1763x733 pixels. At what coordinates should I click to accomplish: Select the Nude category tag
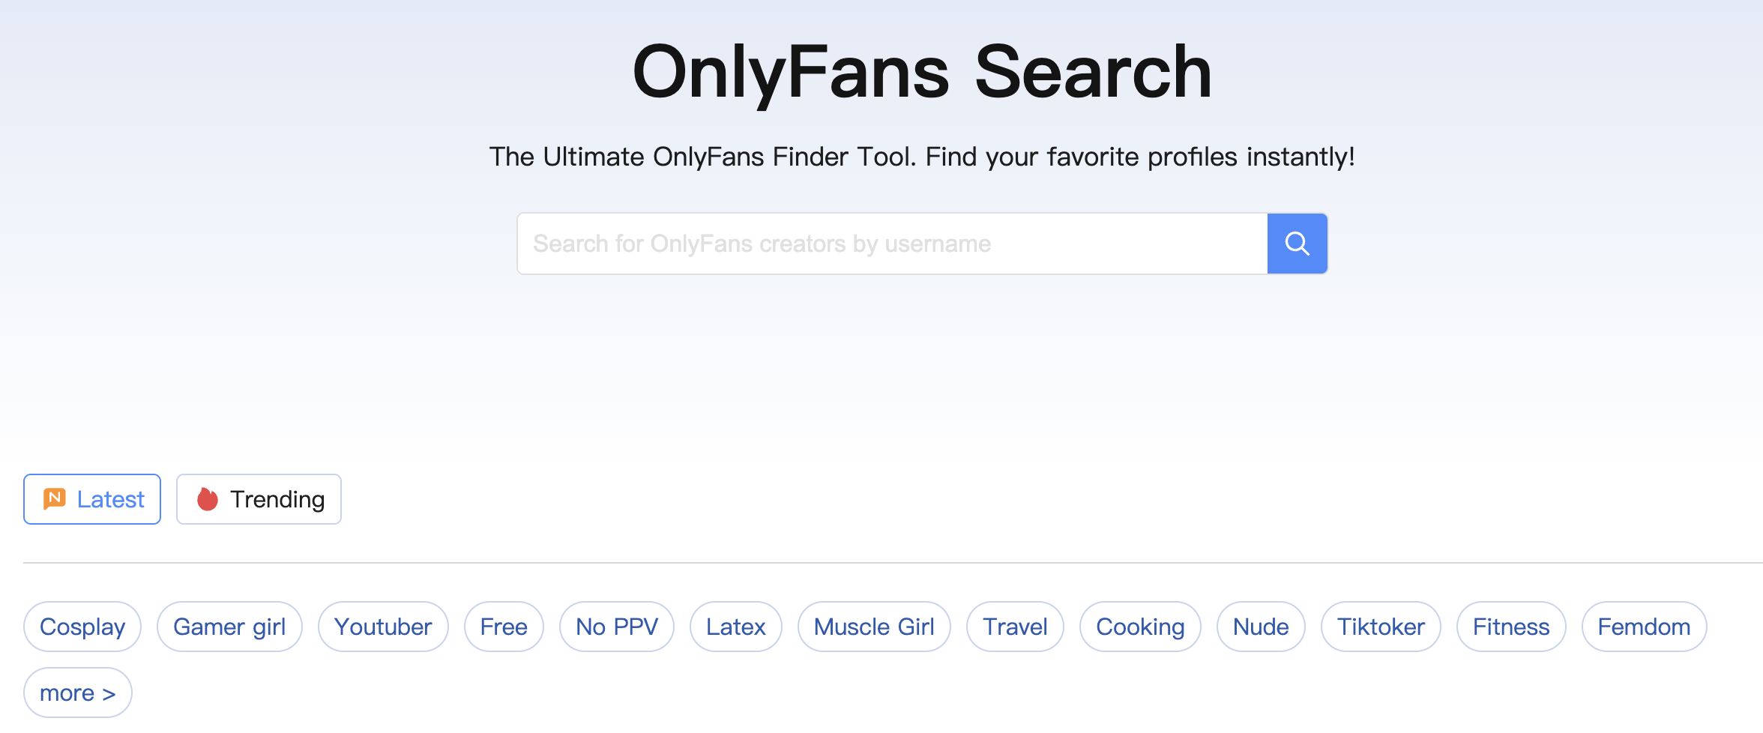click(1261, 627)
